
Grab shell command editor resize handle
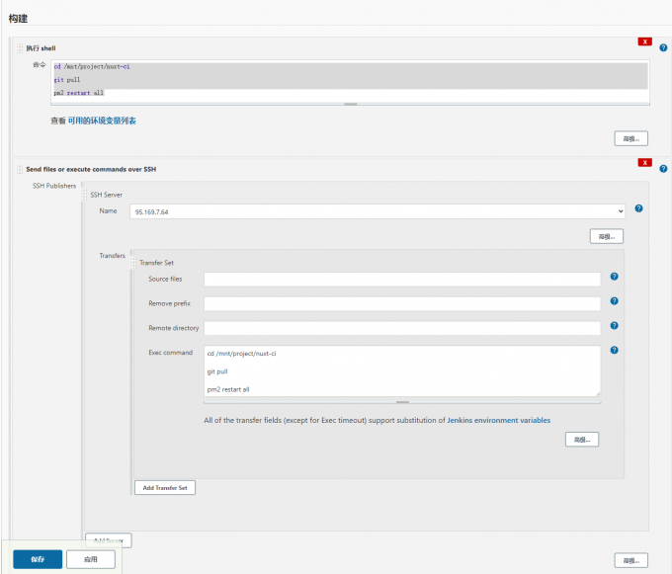tap(350, 104)
